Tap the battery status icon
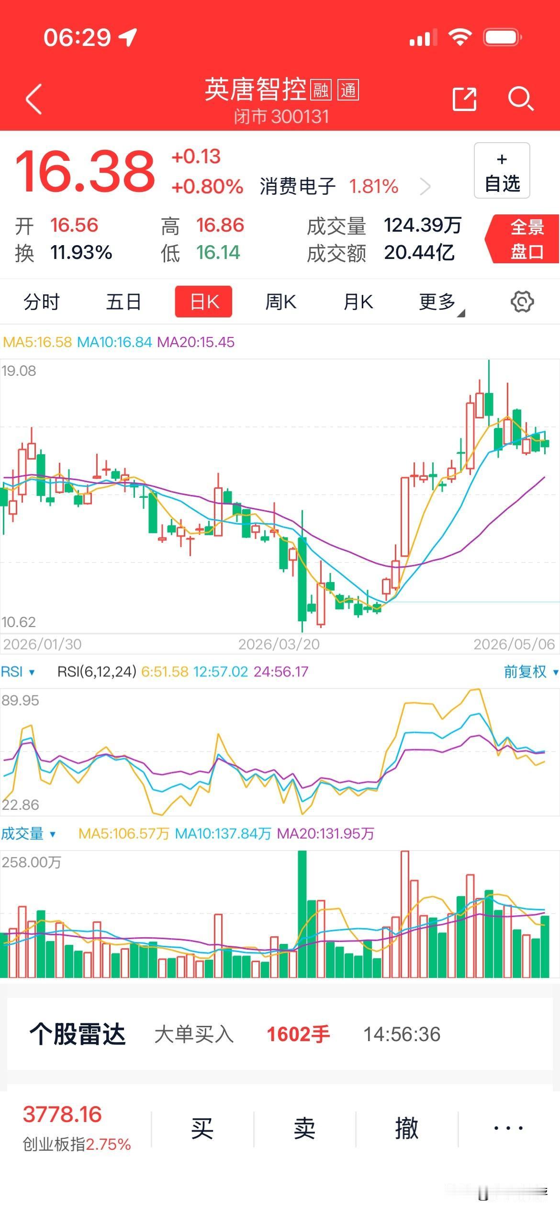This screenshot has width=560, height=1212. [502, 37]
